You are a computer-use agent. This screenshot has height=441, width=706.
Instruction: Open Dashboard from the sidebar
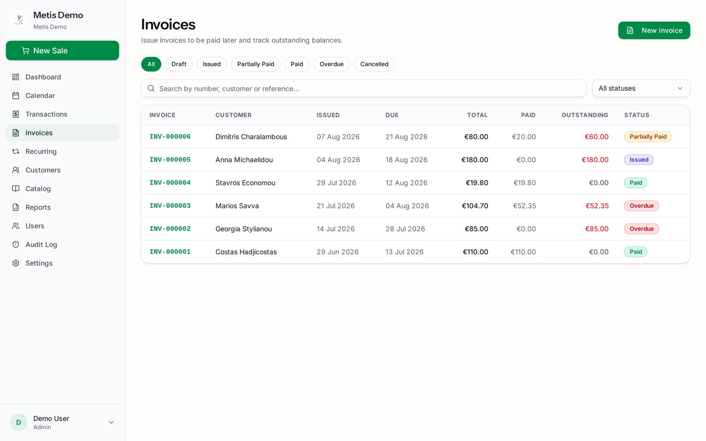(x=62, y=77)
